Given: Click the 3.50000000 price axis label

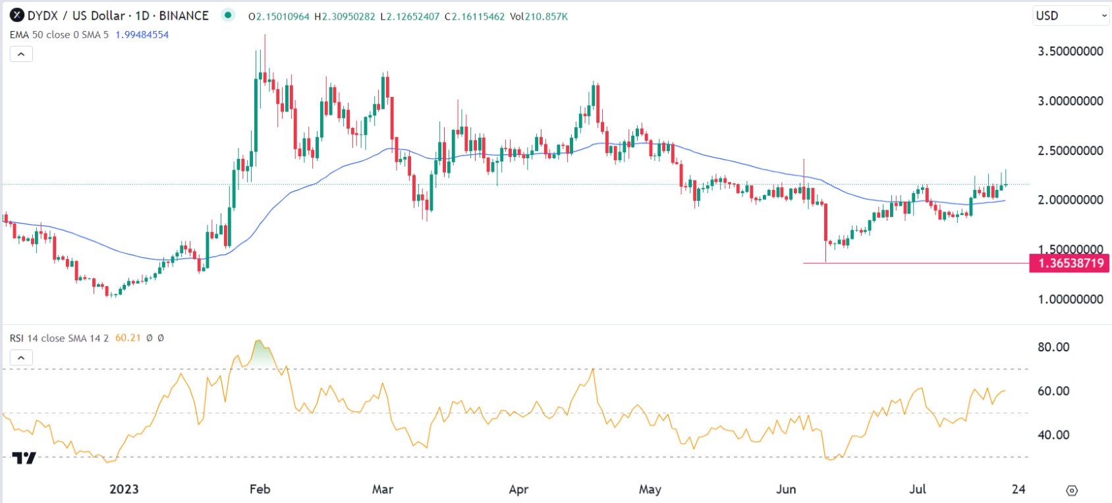Looking at the screenshot, I should 1070,51.
